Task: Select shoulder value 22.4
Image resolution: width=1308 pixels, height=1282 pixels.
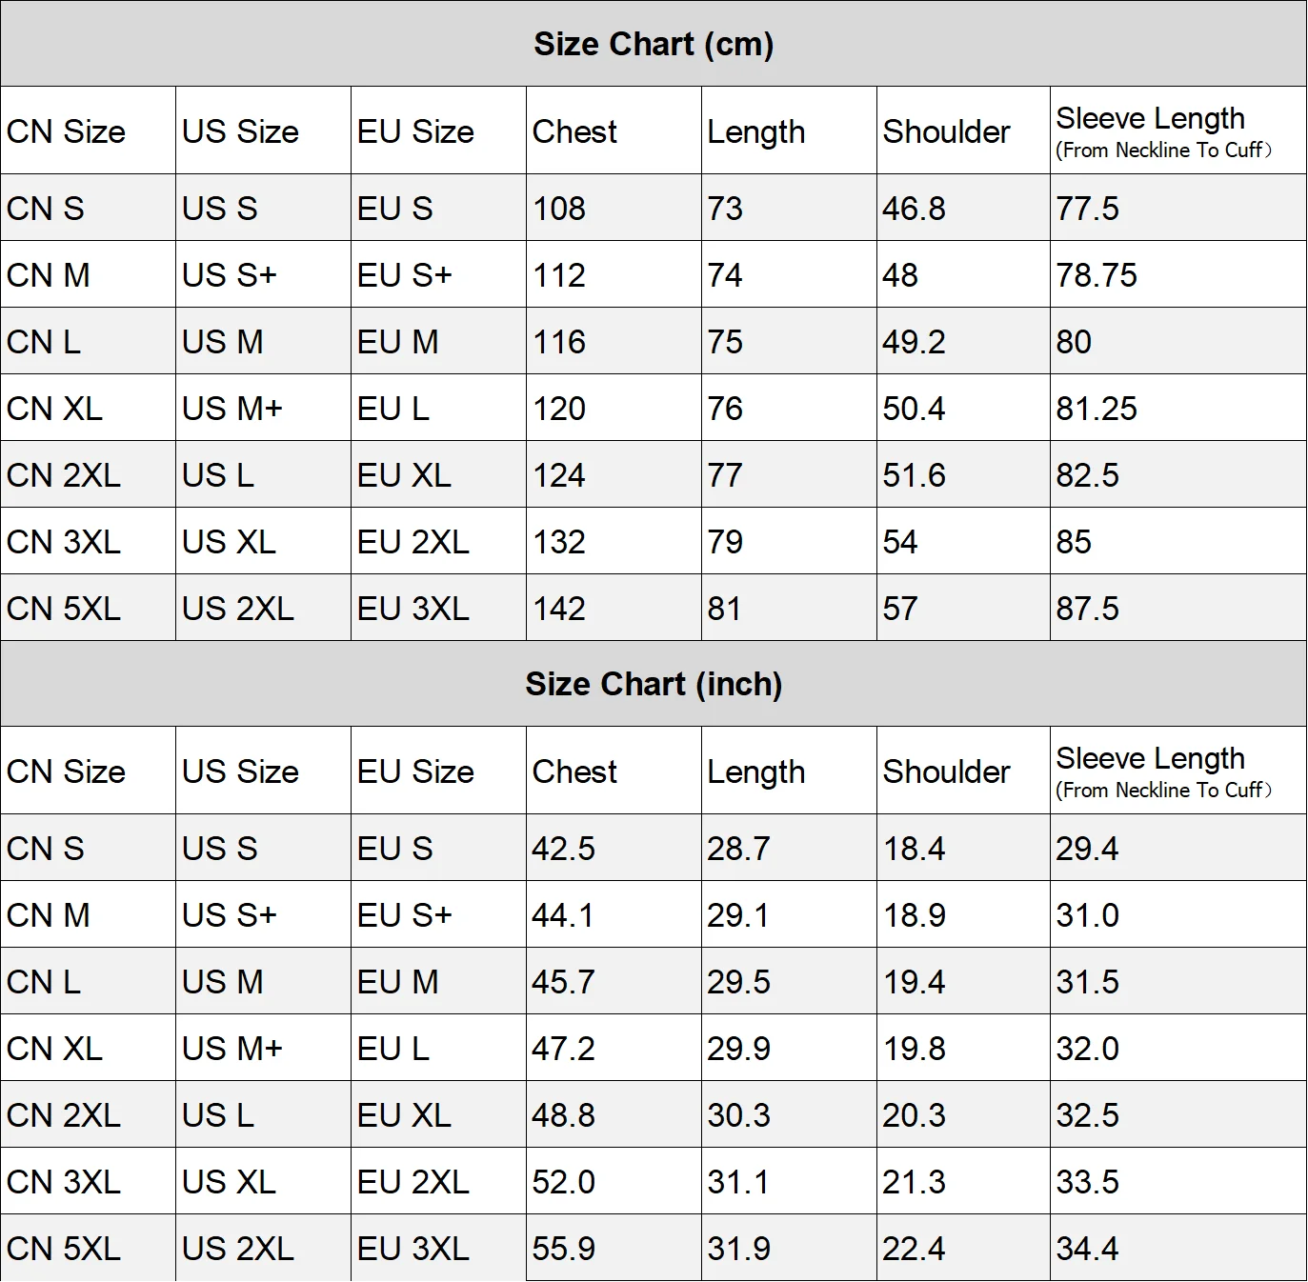Action: point(914,1249)
